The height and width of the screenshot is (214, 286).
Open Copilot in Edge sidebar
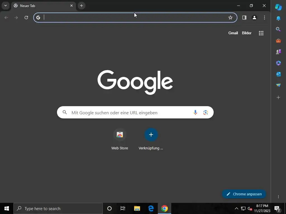click(x=278, y=7)
